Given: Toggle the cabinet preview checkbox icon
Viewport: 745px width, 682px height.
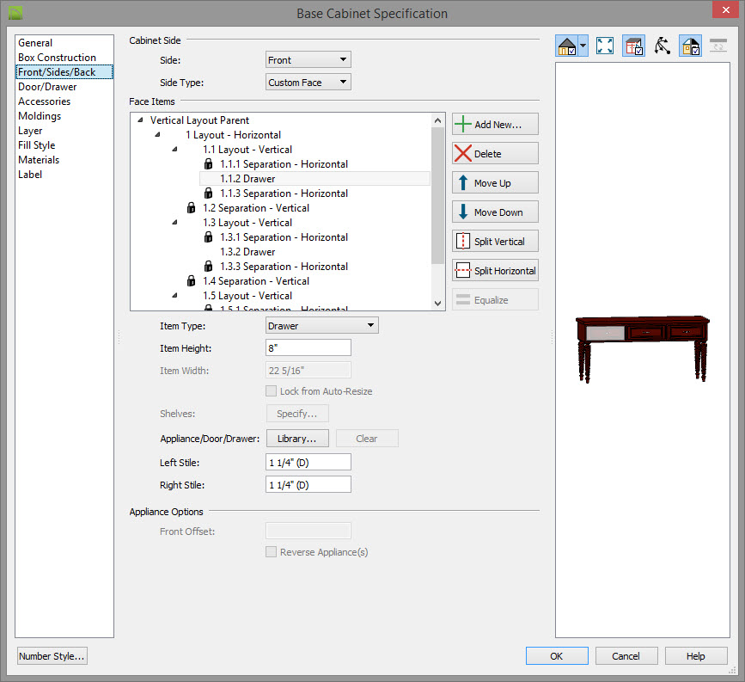Looking at the screenshot, I should [x=633, y=46].
